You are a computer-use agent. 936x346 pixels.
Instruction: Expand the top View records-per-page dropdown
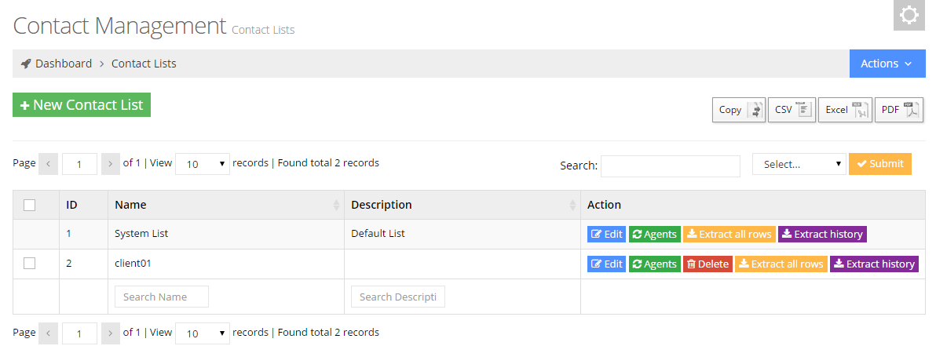[x=203, y=164]
